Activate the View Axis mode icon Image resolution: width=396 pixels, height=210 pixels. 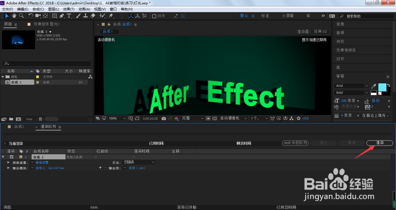[144, 16]
